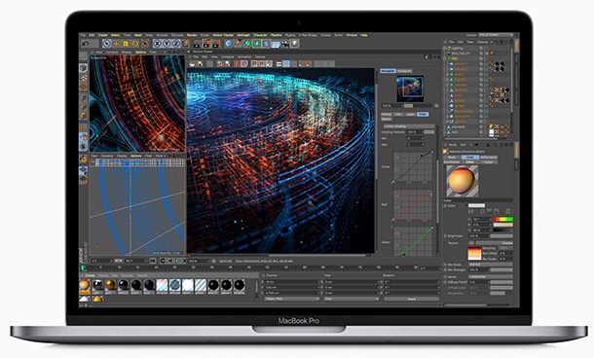
Task: Click the up arrow in Attribute Manager
Action: [x=488, y=145]
